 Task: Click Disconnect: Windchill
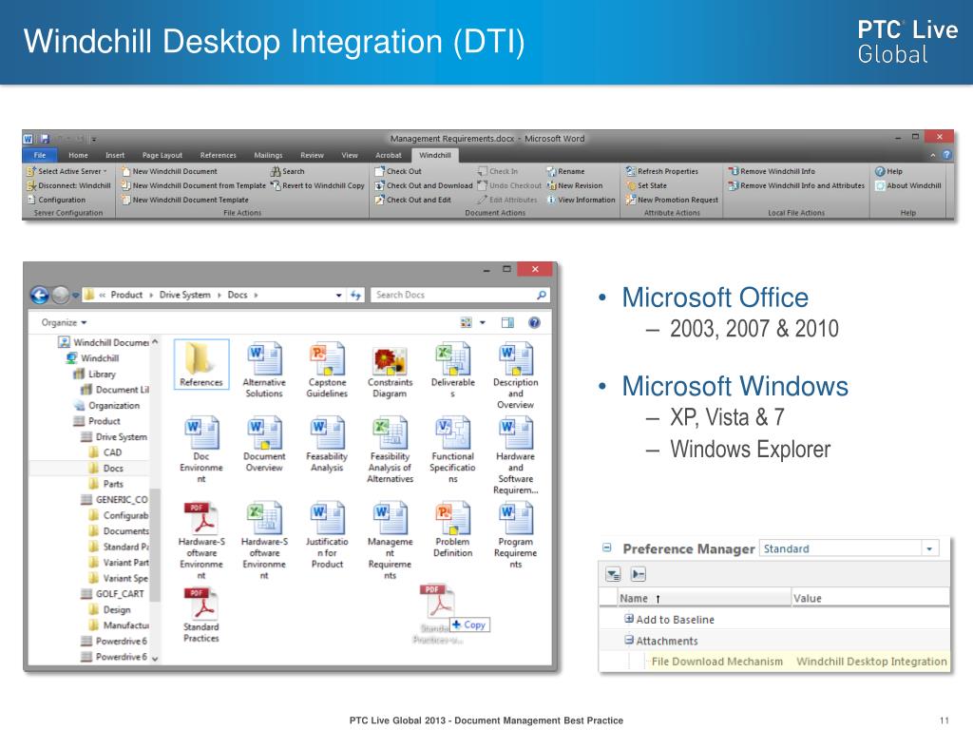click(x=68, y=185)
